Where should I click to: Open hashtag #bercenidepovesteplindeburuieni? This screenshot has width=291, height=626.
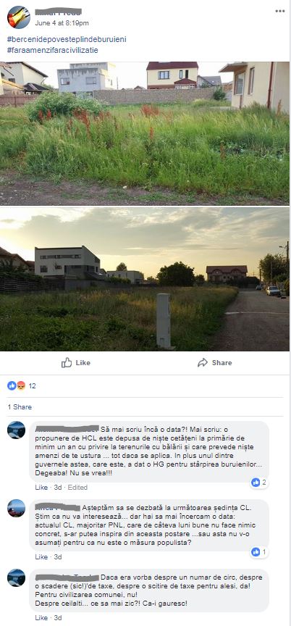coord(67,40)
